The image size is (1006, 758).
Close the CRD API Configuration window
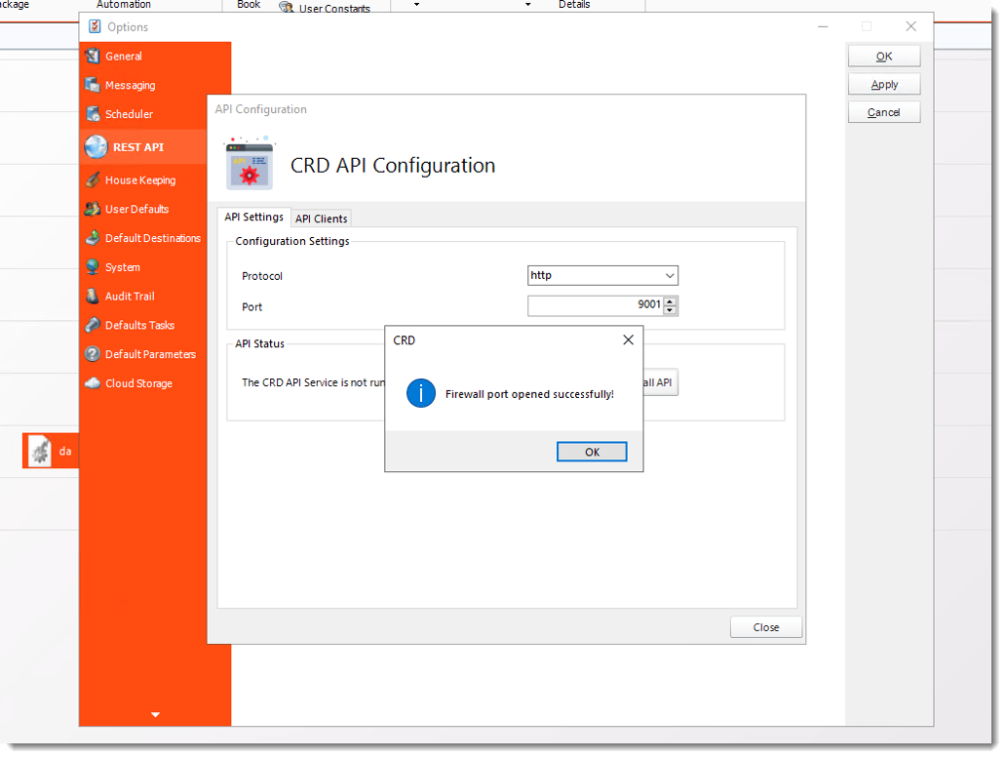(x=765, y=626)
